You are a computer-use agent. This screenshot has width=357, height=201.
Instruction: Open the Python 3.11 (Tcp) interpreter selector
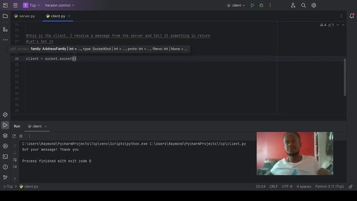click(x=330, y=186)
